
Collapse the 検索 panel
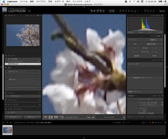point(6,68)
